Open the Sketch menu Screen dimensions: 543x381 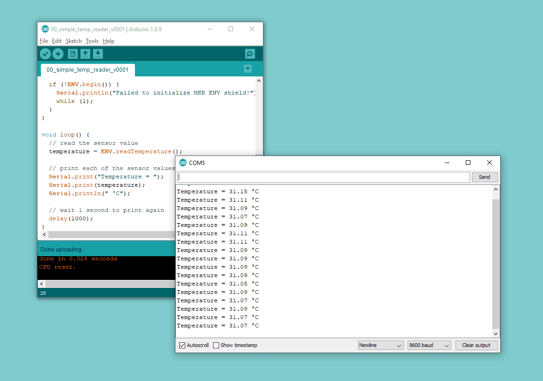[74, 41]
